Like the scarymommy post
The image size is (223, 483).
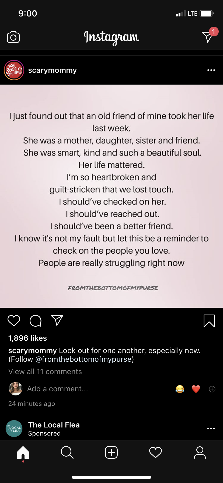tap(14, 320)
